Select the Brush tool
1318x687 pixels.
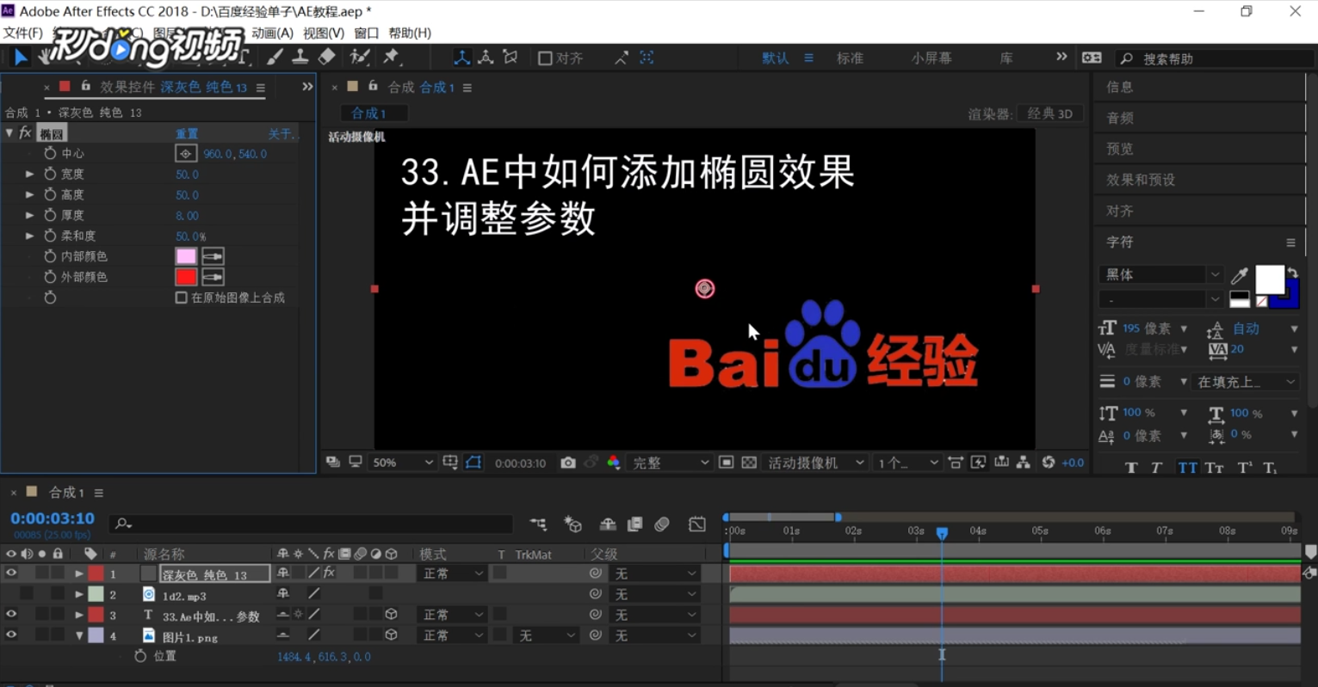point(275,58)
